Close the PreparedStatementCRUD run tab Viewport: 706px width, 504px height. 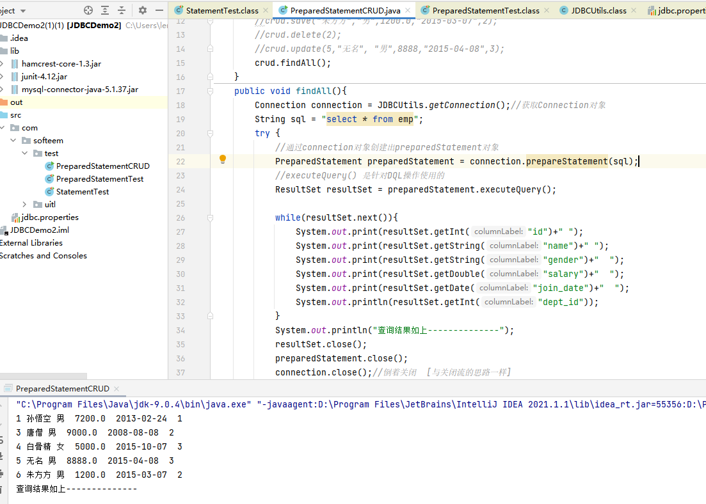(116, 389)
